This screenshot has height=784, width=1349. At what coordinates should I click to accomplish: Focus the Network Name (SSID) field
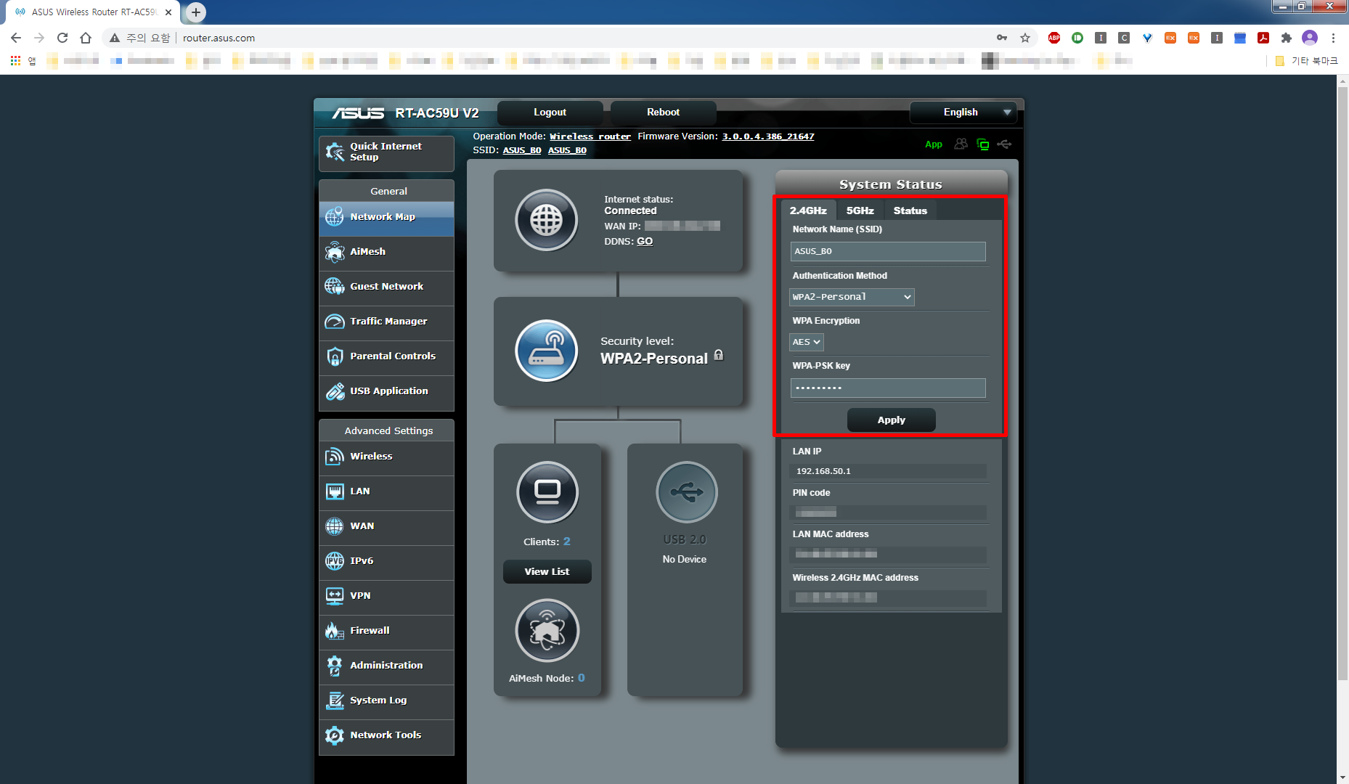click(887, 251)
